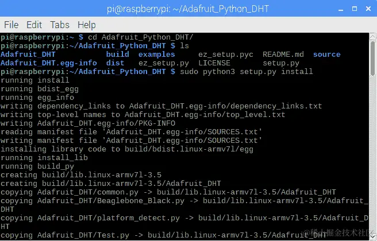Click the vertical scrollbar thumb
This screenshot has height=241, width=377.
(372, 59)
